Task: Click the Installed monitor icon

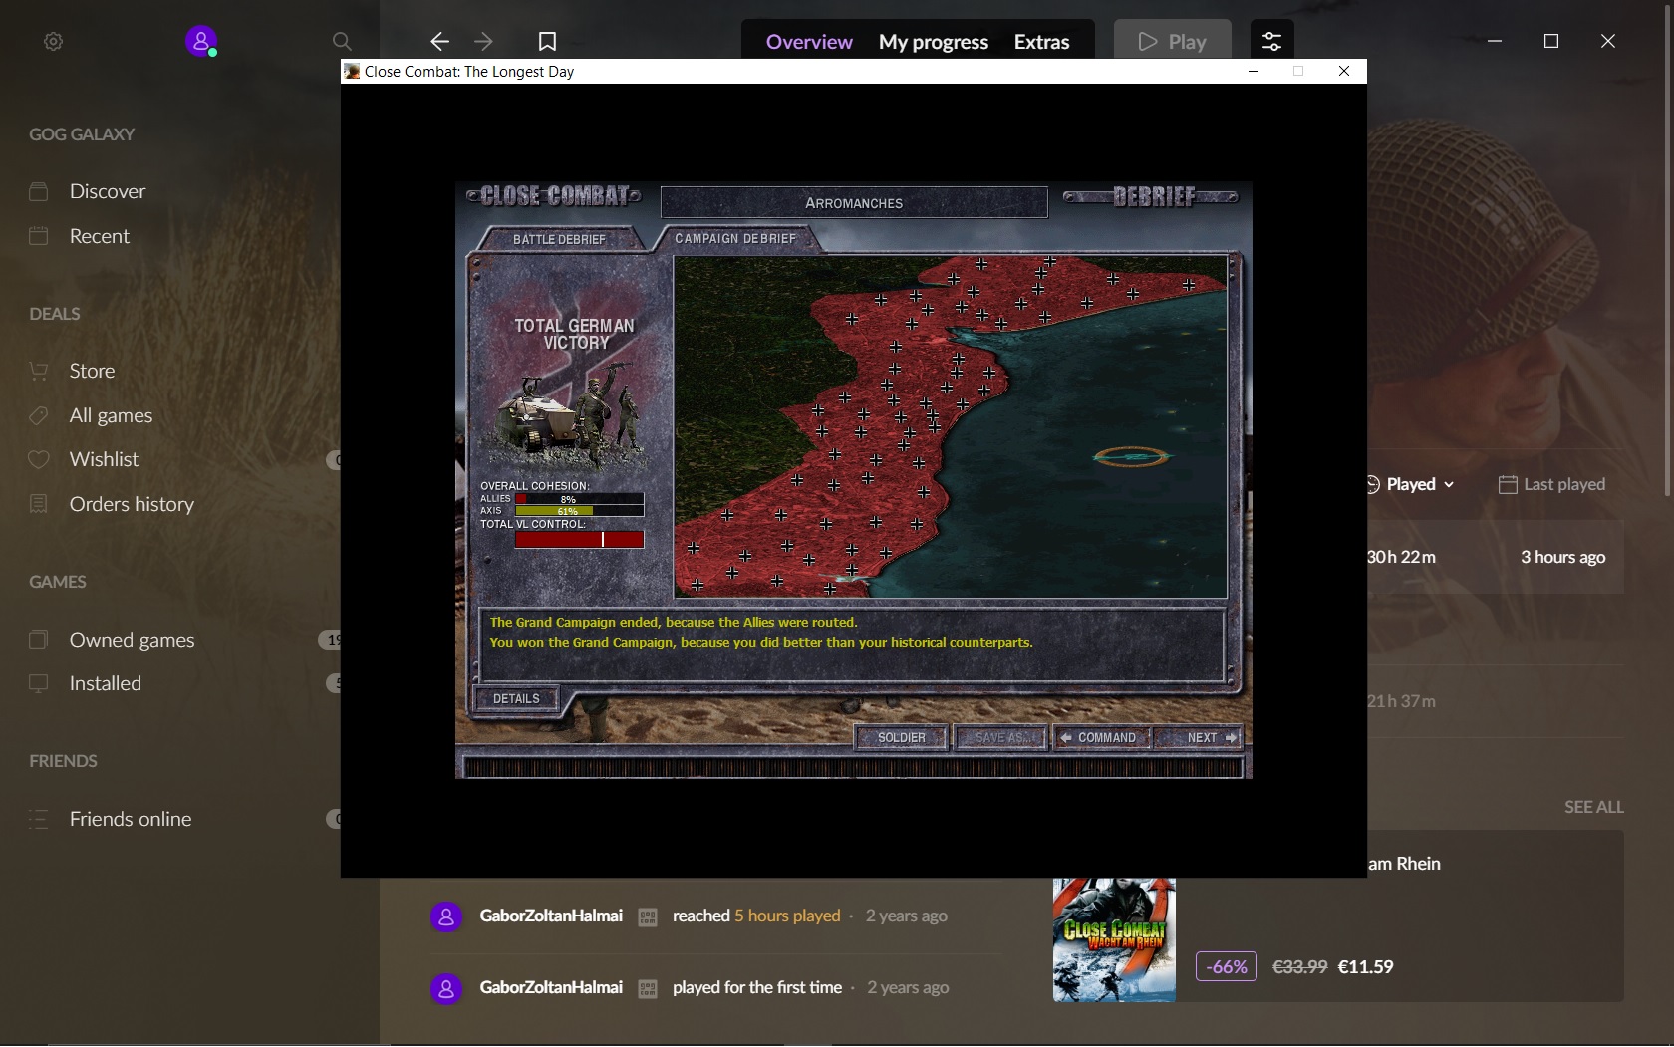Action: pyautogui.click(x=39, y=683)
